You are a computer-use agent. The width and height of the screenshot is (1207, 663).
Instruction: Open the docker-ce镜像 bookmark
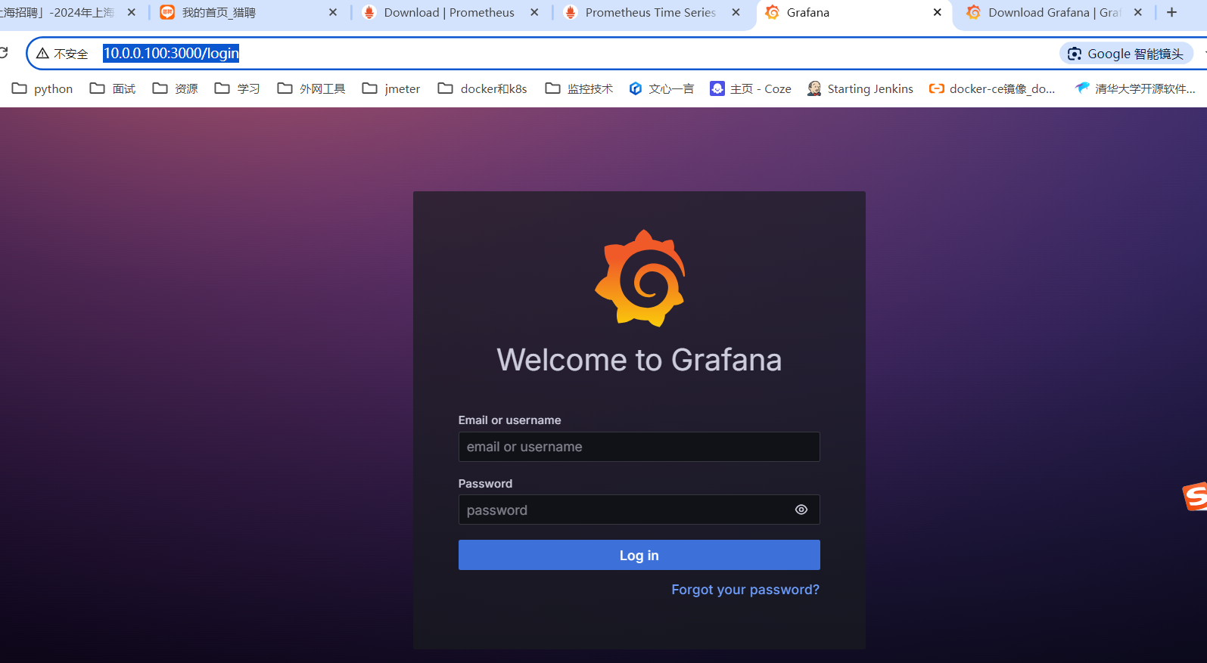(992, 88)
